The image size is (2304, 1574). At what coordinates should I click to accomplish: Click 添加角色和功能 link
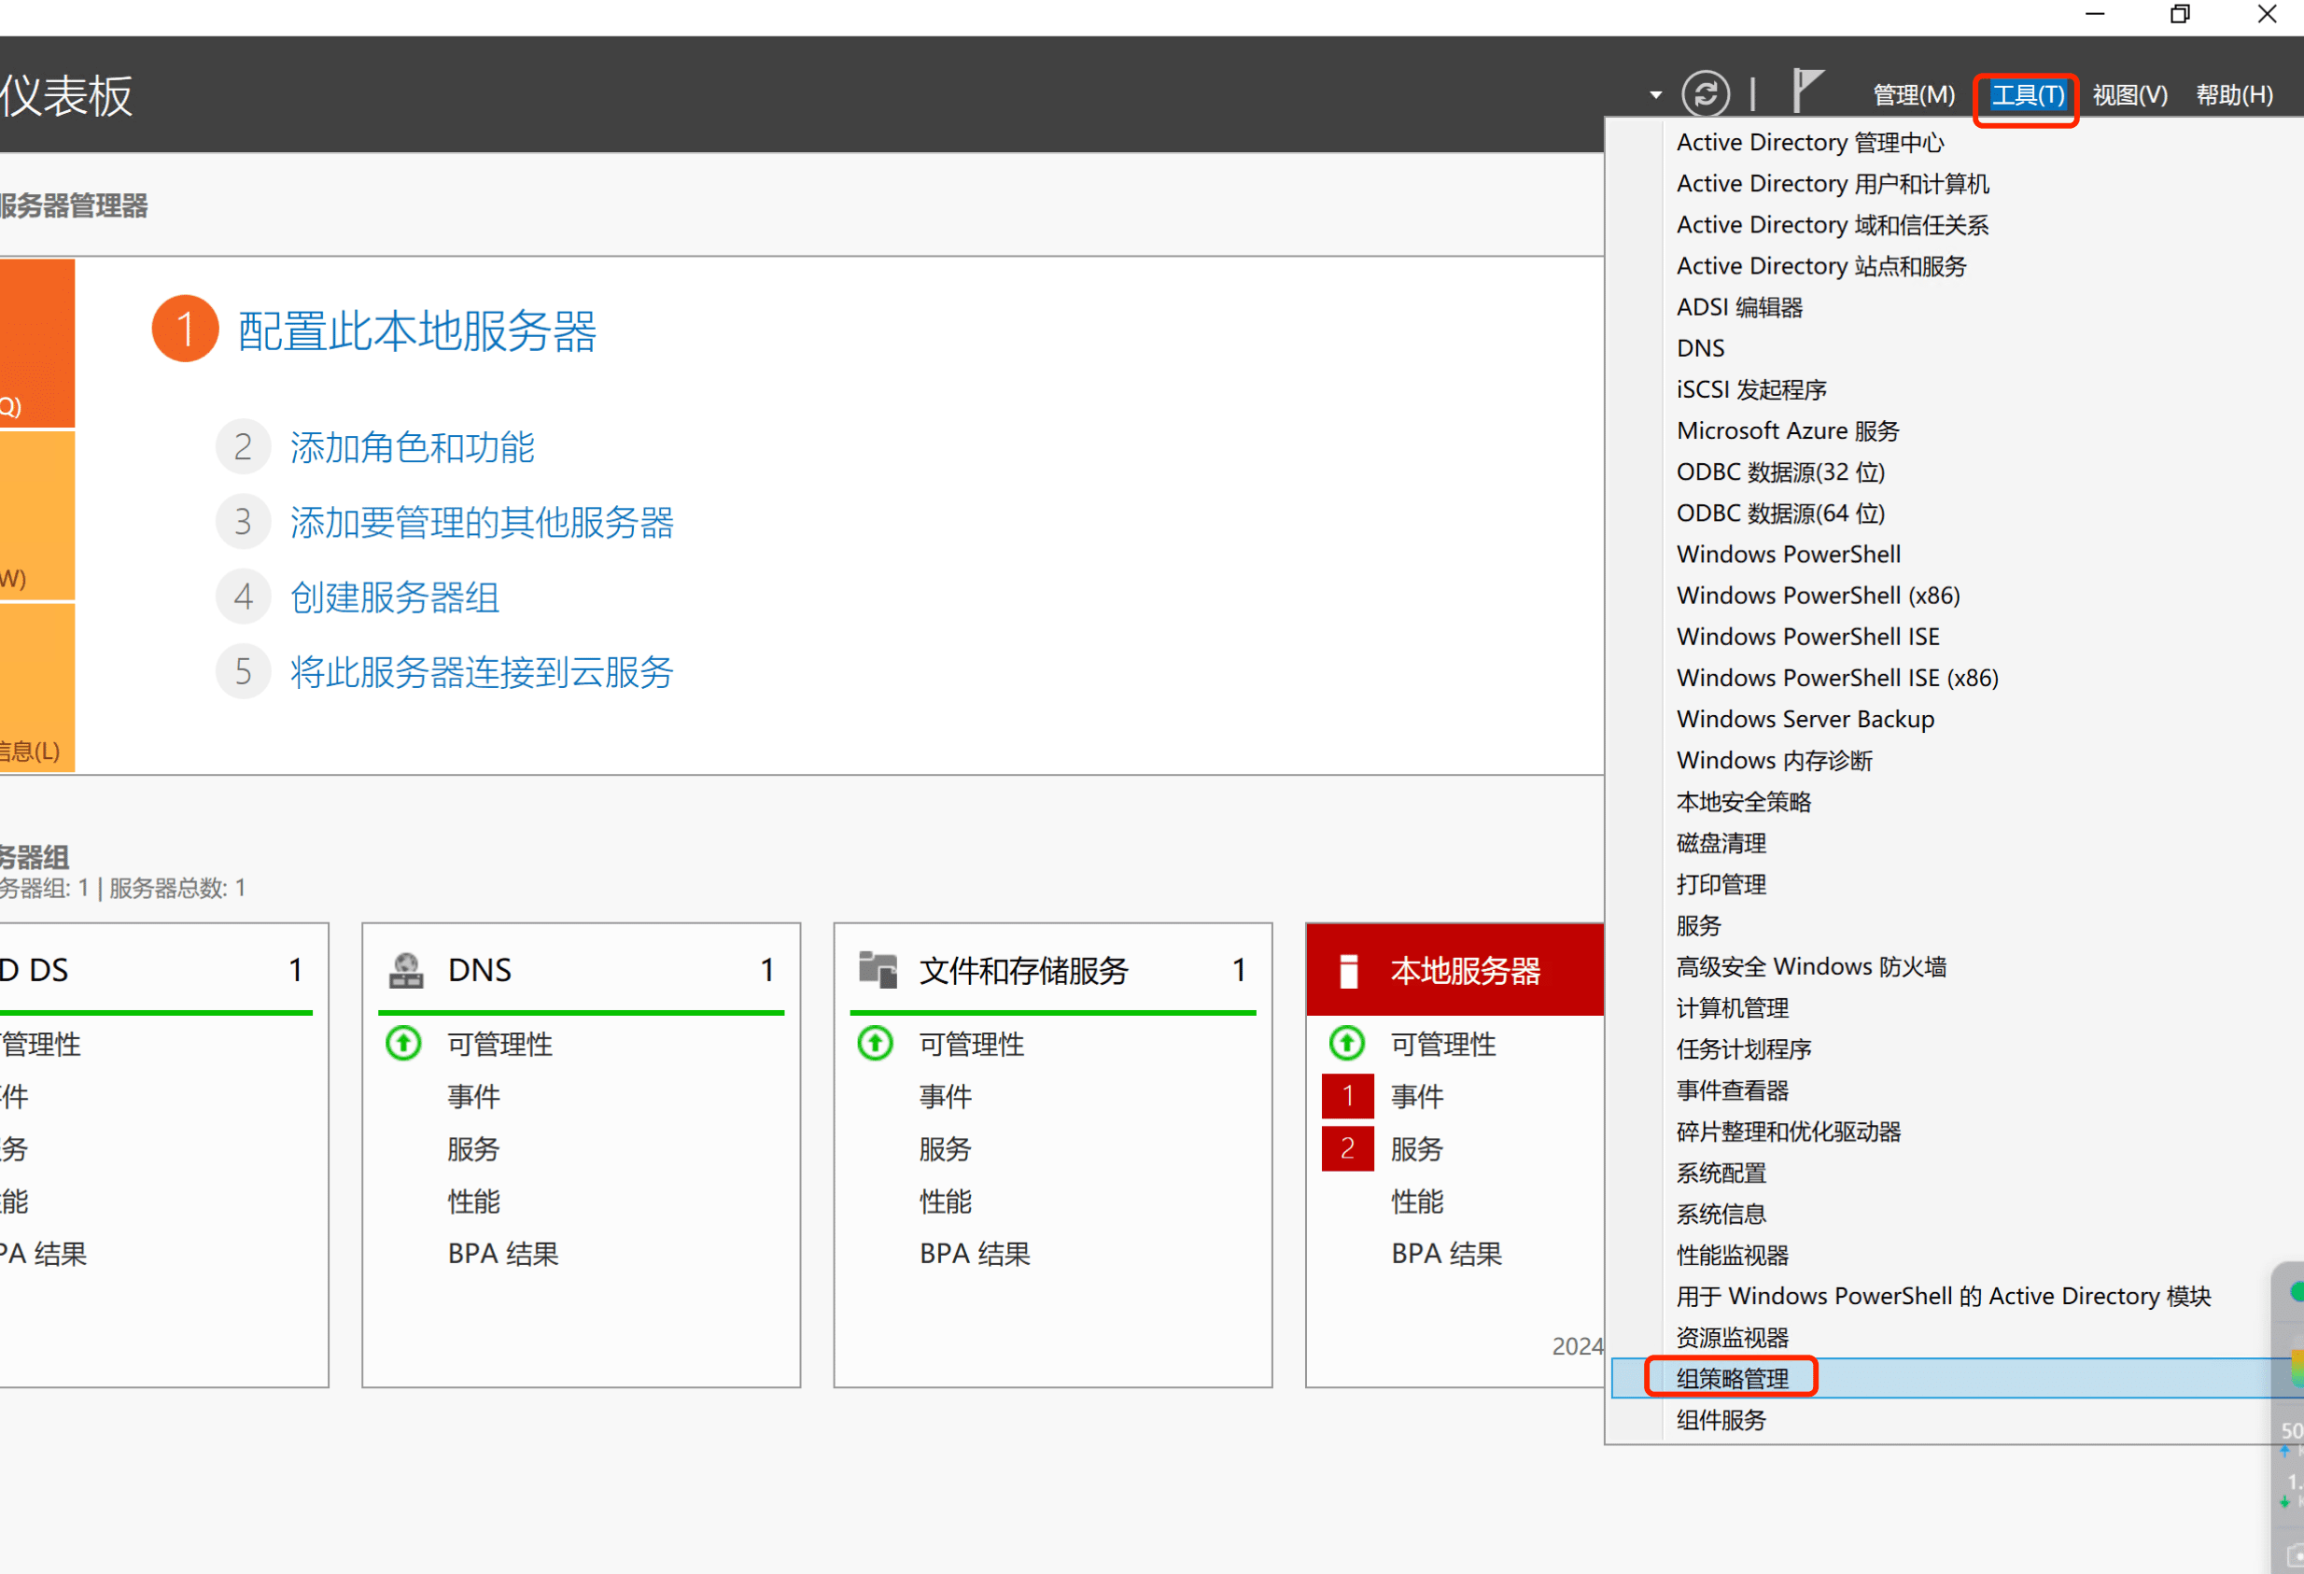coord(413,447)
